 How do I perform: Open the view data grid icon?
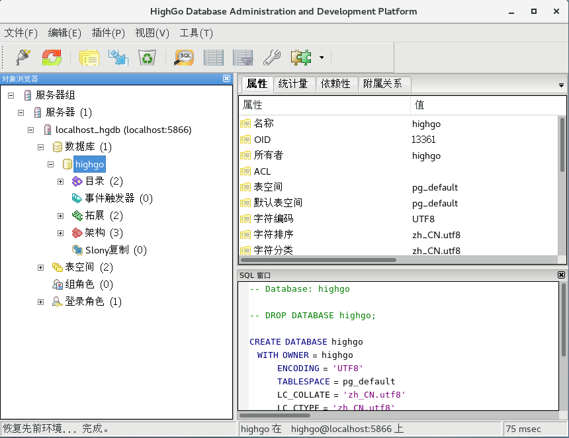click(213, 58)
